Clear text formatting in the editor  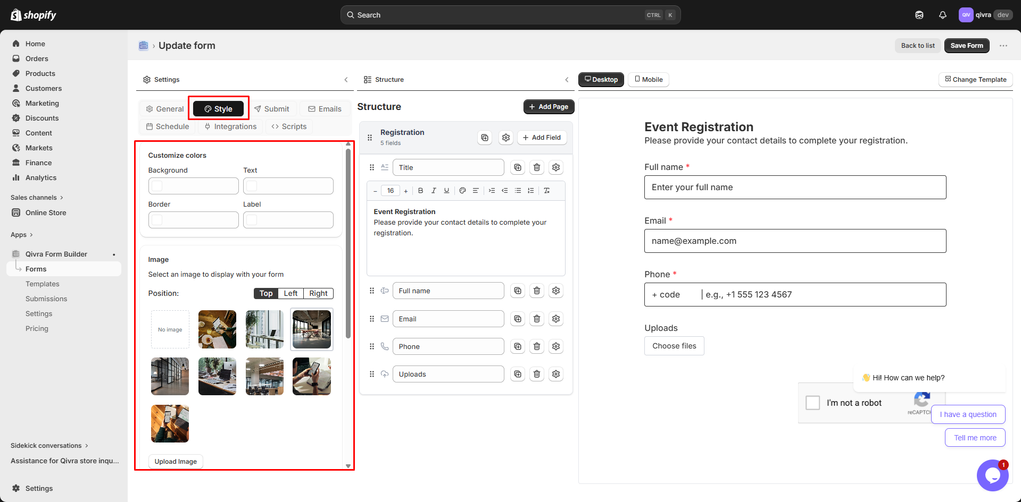546,191
